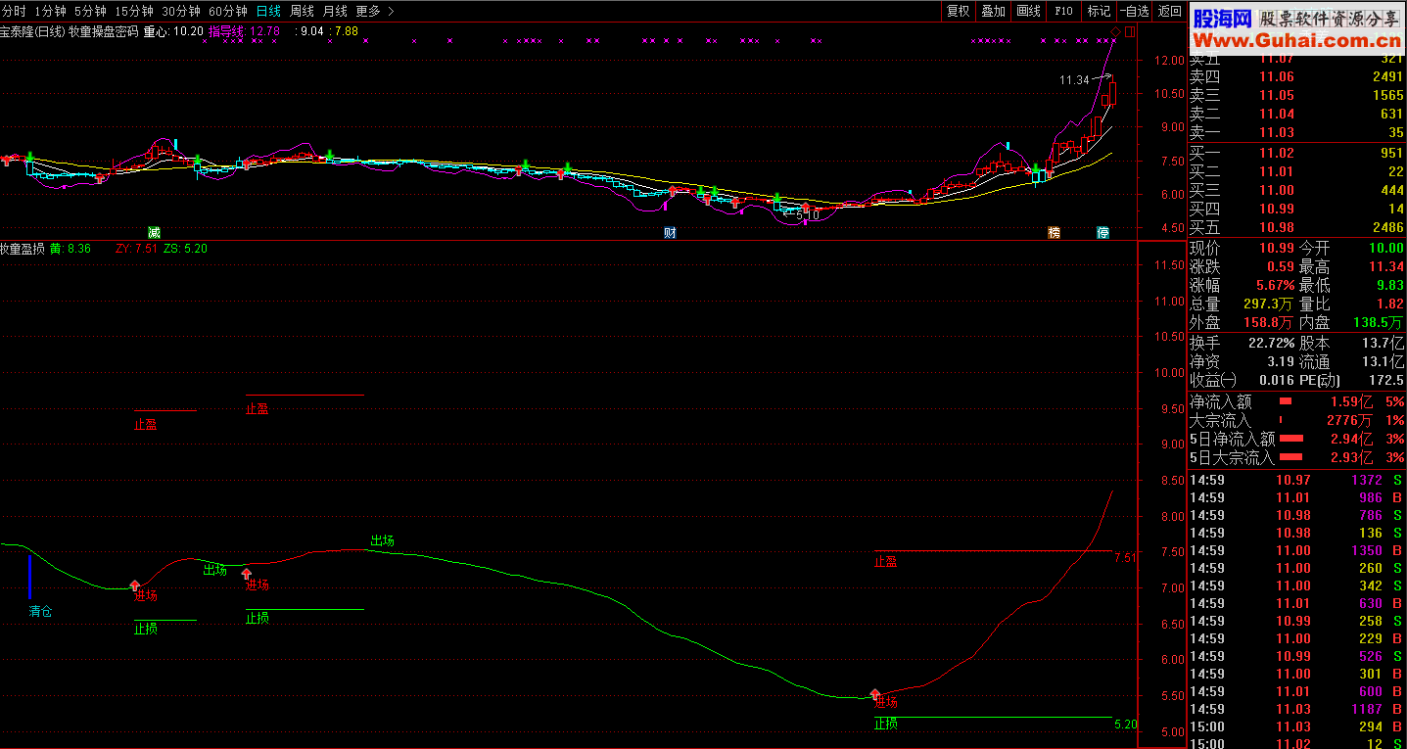This screenshot has height=749, width=1407.
Task: Click the 返回 back button
Action: [x=1169, y=11]
